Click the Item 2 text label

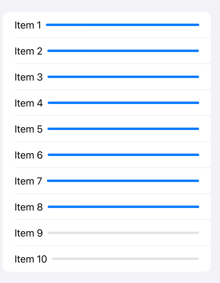pos(29,51)
